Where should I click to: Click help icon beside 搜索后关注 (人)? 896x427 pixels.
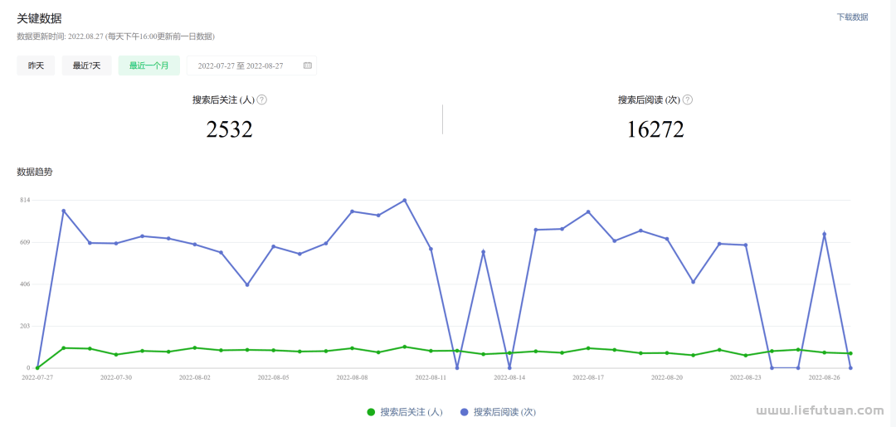pyautogui.click(x=261, y=99)
